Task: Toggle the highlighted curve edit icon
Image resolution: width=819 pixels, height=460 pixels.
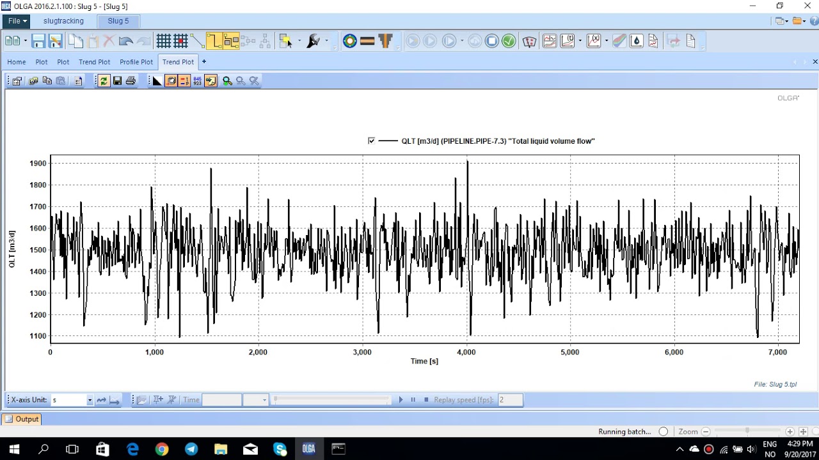Action: point(211,80)
